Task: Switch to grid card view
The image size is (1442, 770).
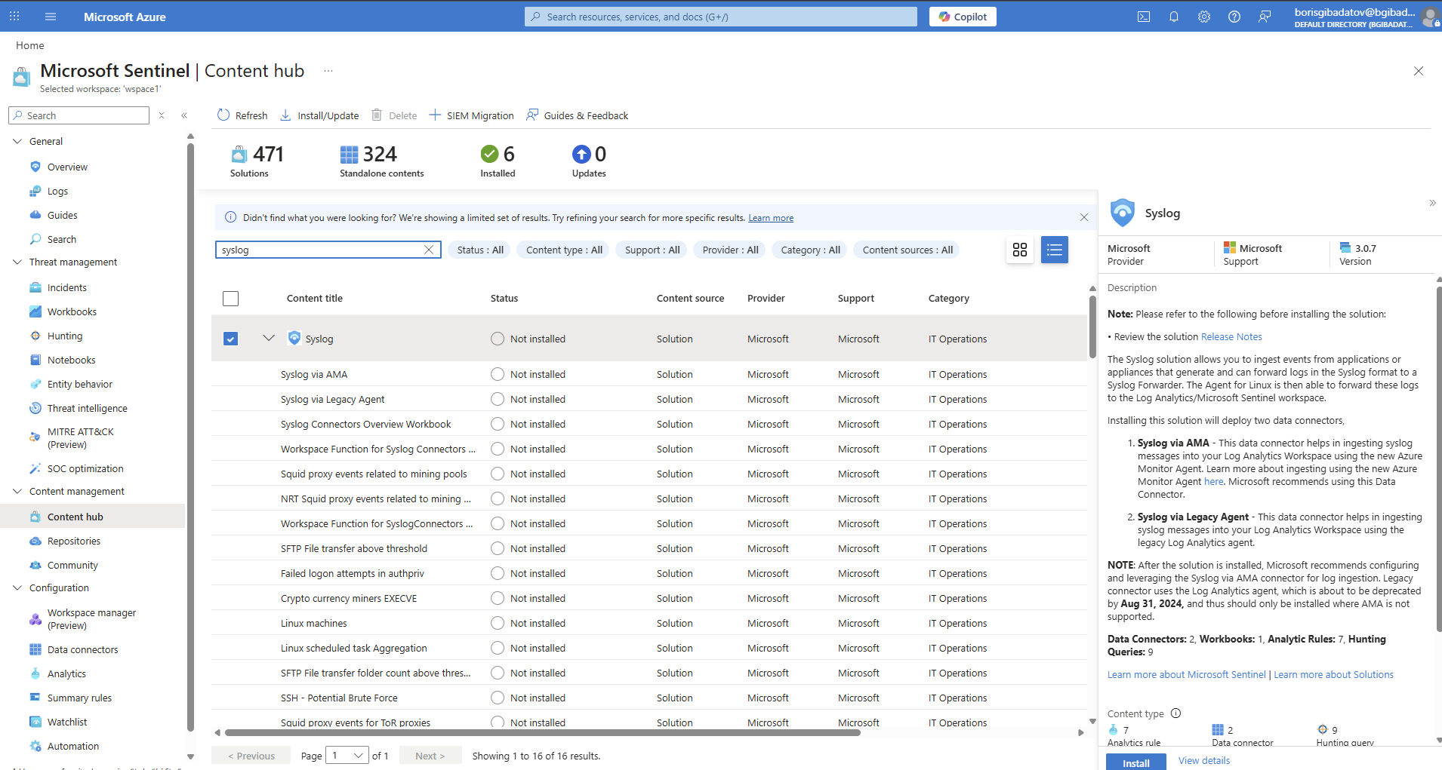Action: click(1020, 250)
